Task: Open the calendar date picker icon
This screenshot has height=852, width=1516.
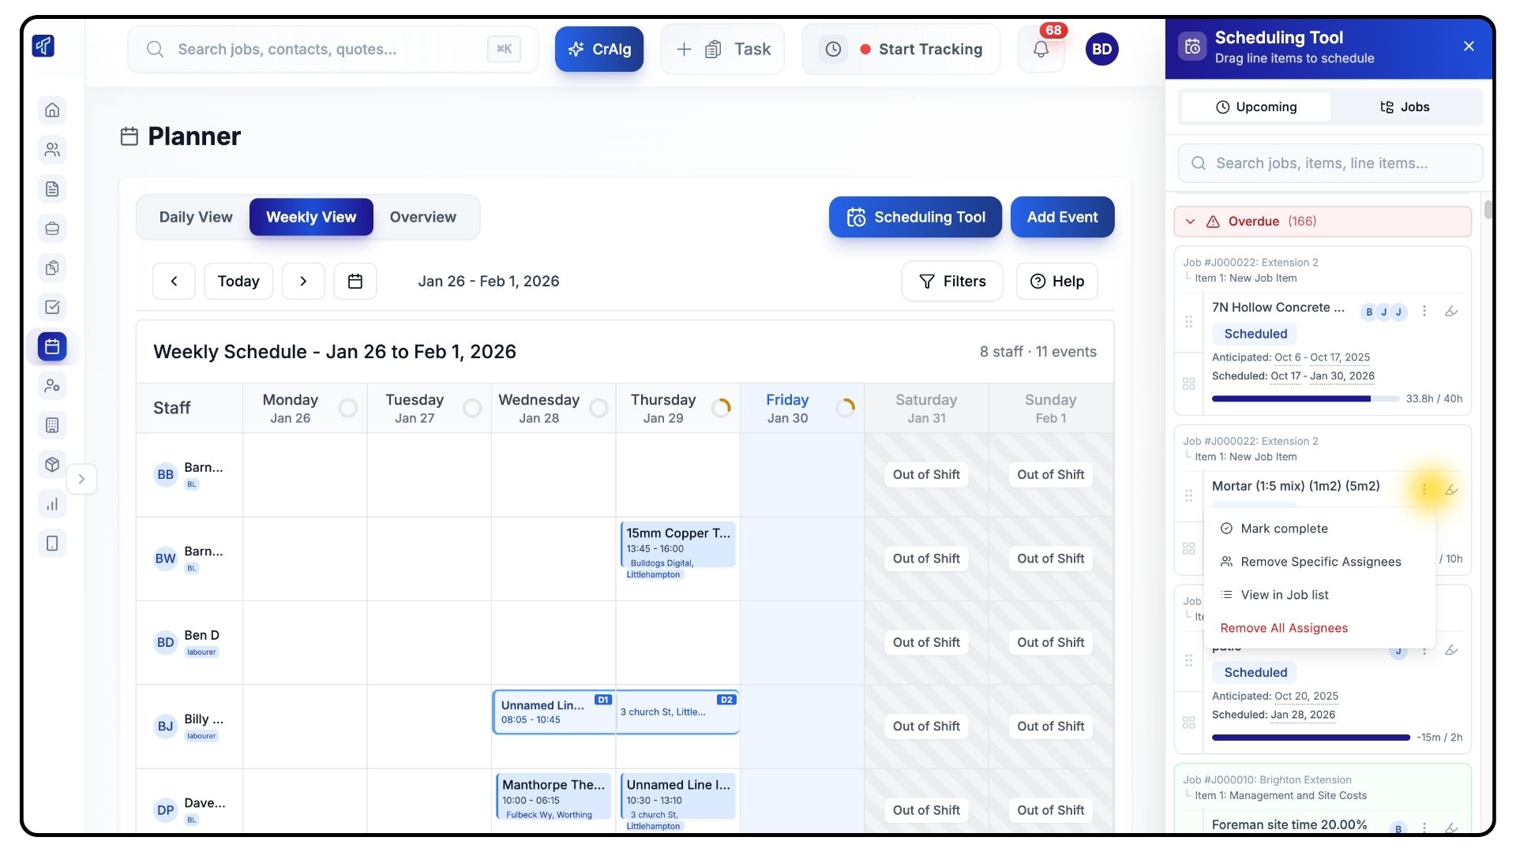Action: point(355,281)
